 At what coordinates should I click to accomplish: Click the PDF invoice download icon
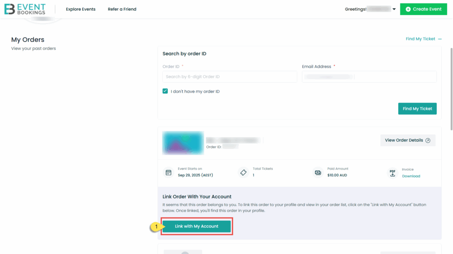tap(392, 172)
